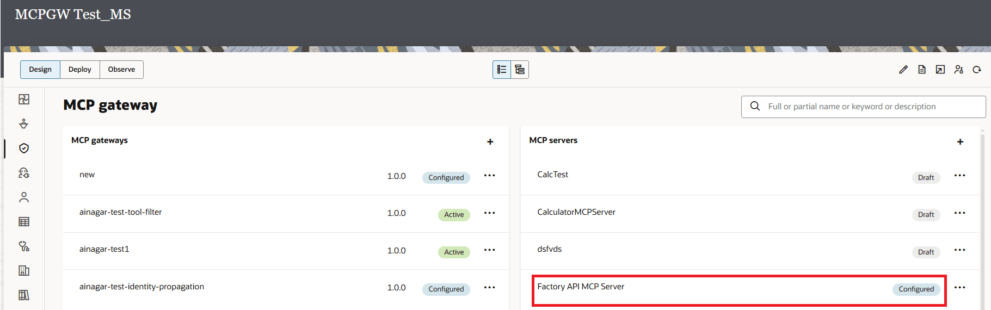
Task: Open the library books sidebar icon
Action: click(24, 295)
